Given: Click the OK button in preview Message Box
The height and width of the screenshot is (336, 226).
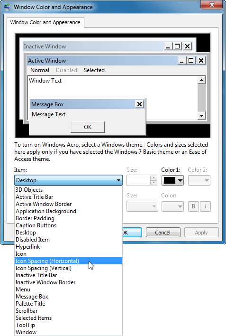Looking at the screenshot, I should click(88, 127).
